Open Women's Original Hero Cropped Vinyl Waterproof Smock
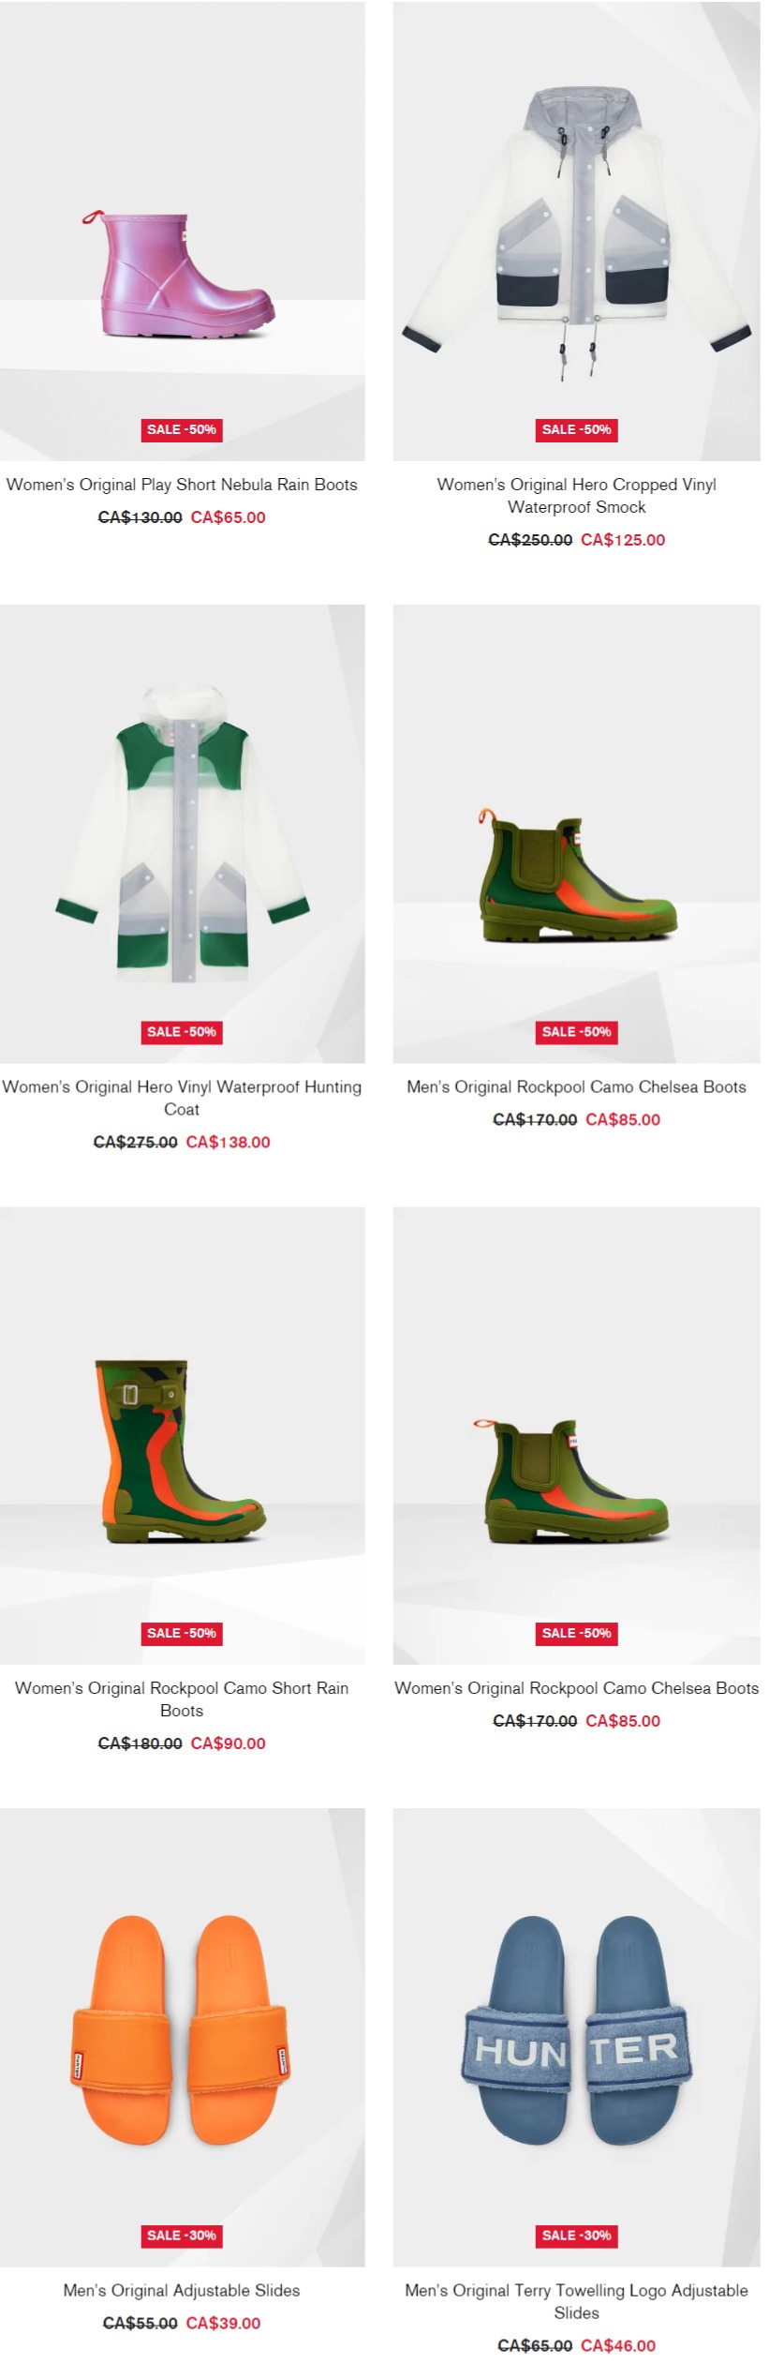 coord(576,496)
